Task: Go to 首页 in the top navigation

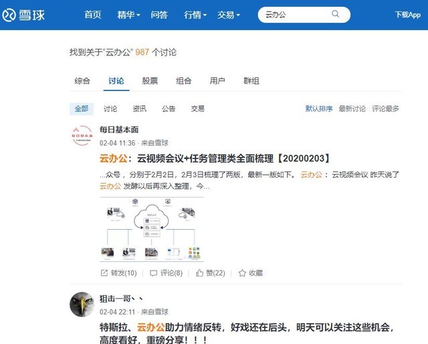Action: pos(93,15)
